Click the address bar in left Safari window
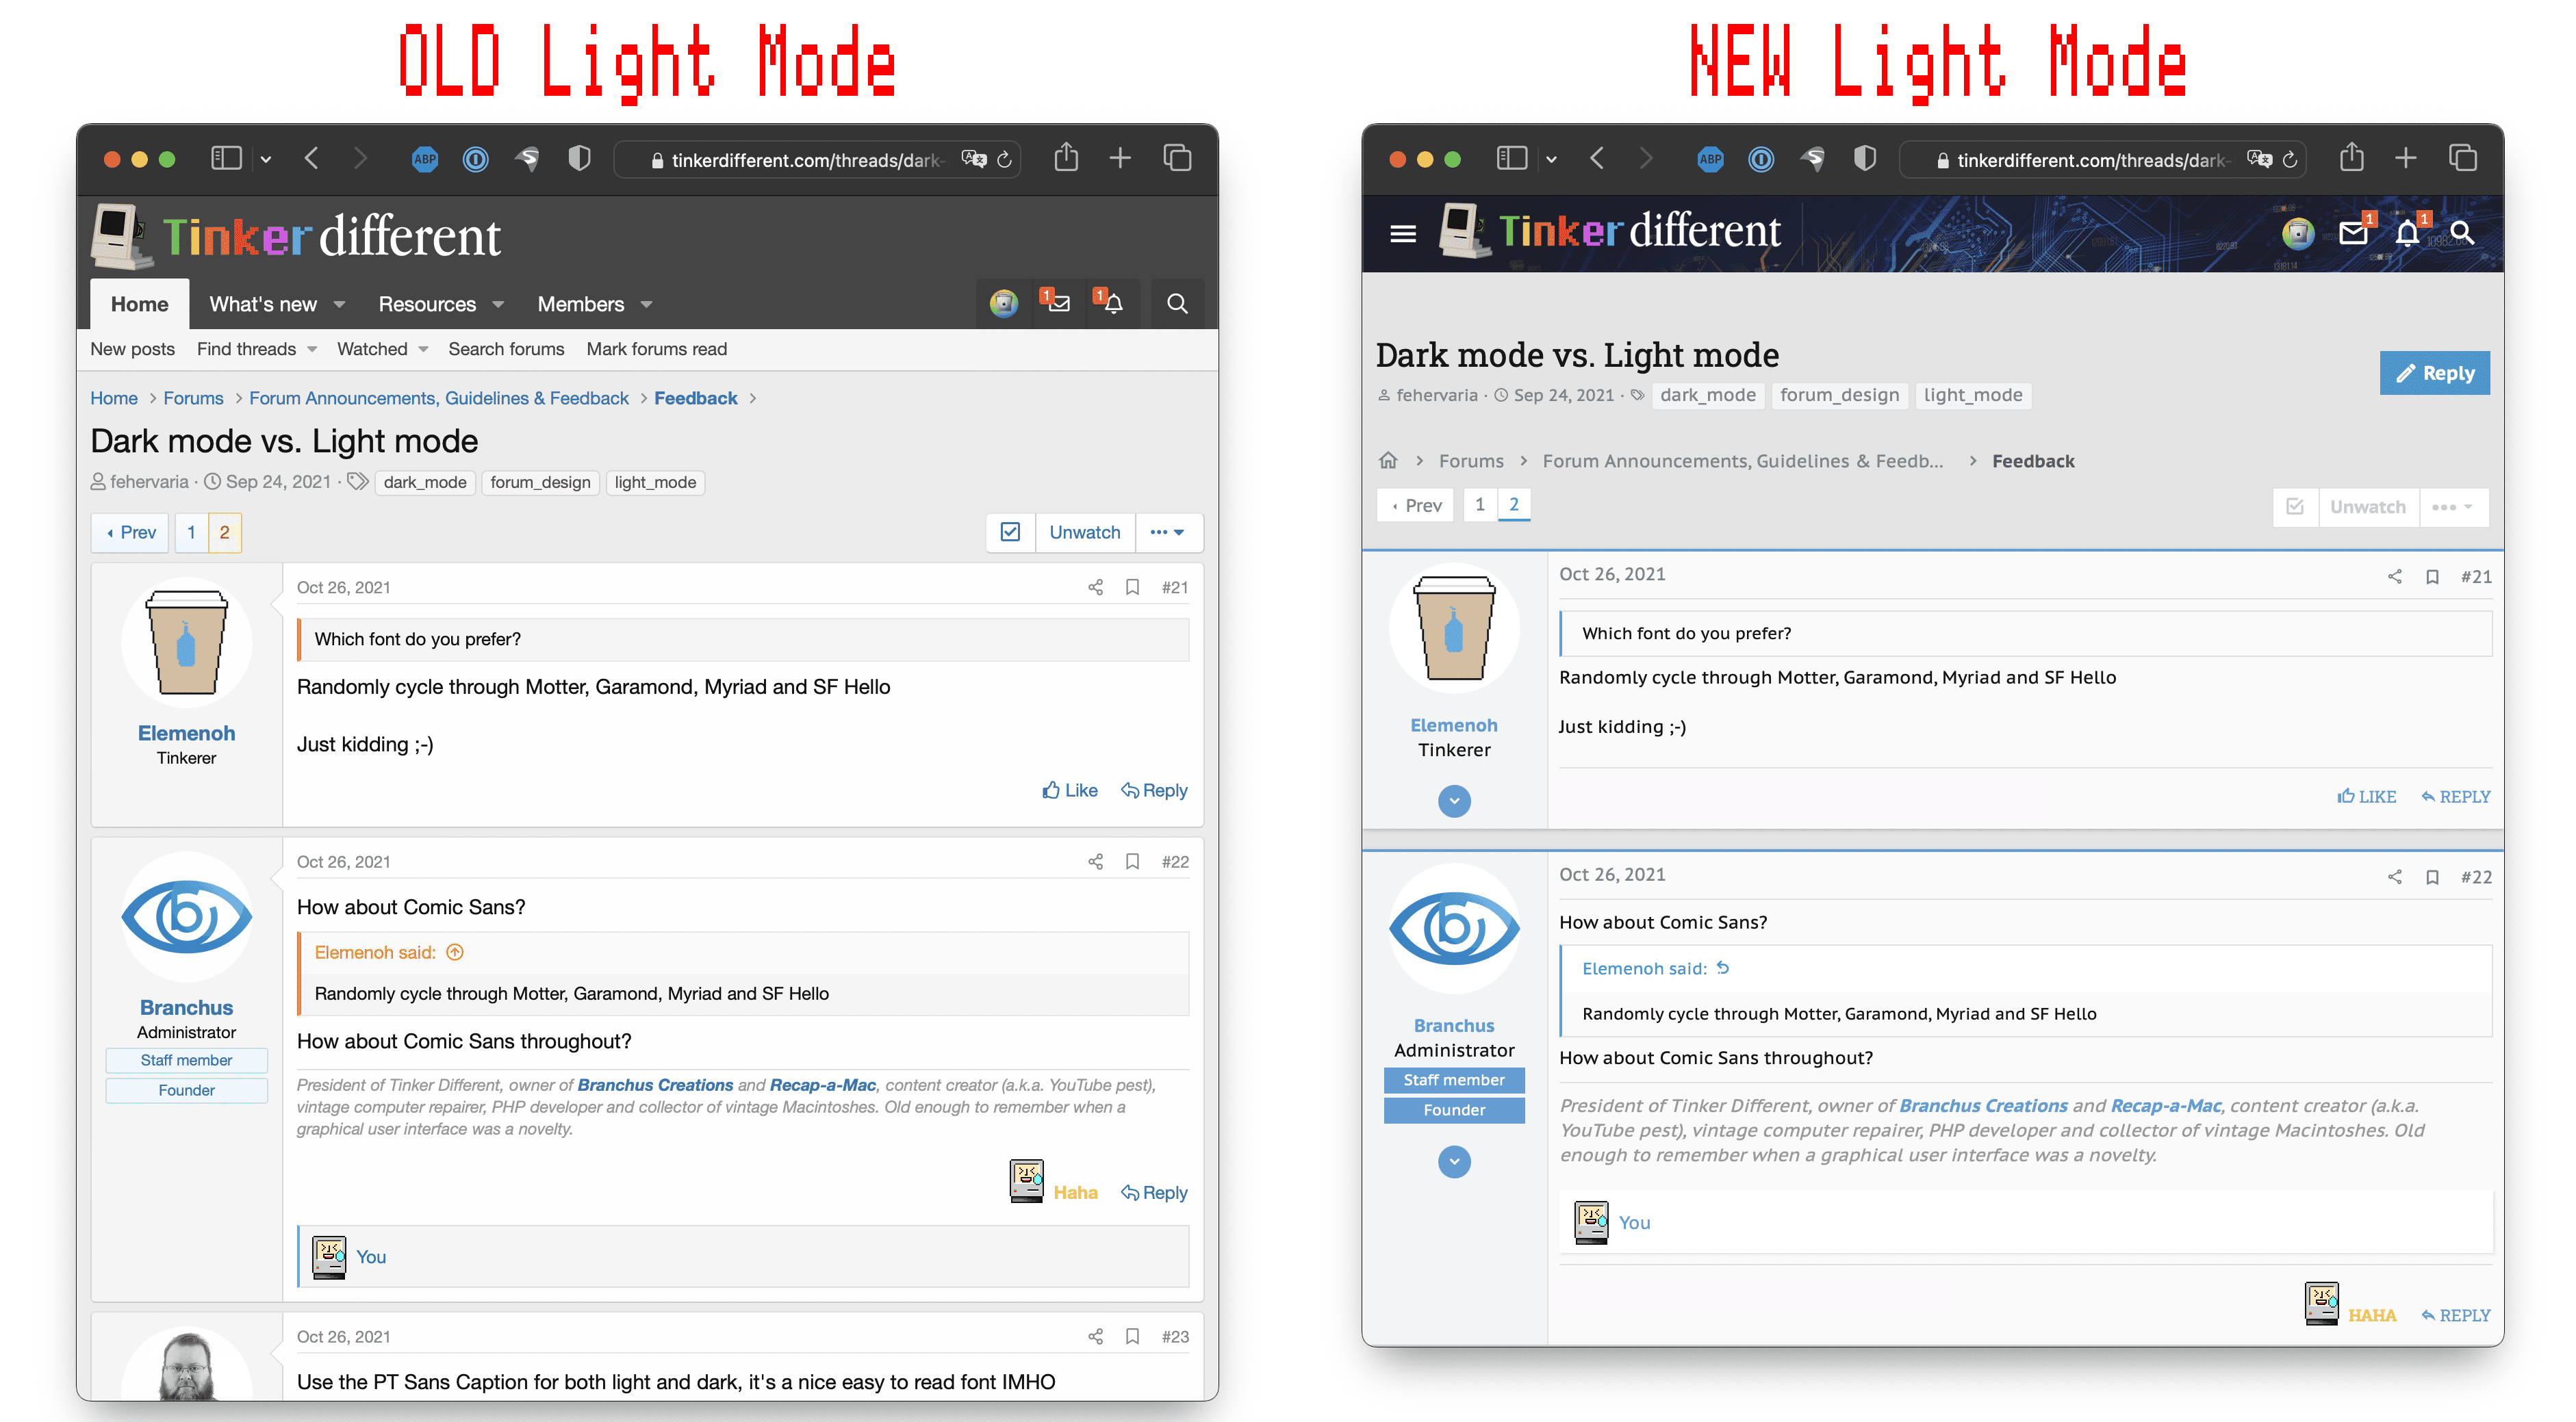 tap(817, 159)
